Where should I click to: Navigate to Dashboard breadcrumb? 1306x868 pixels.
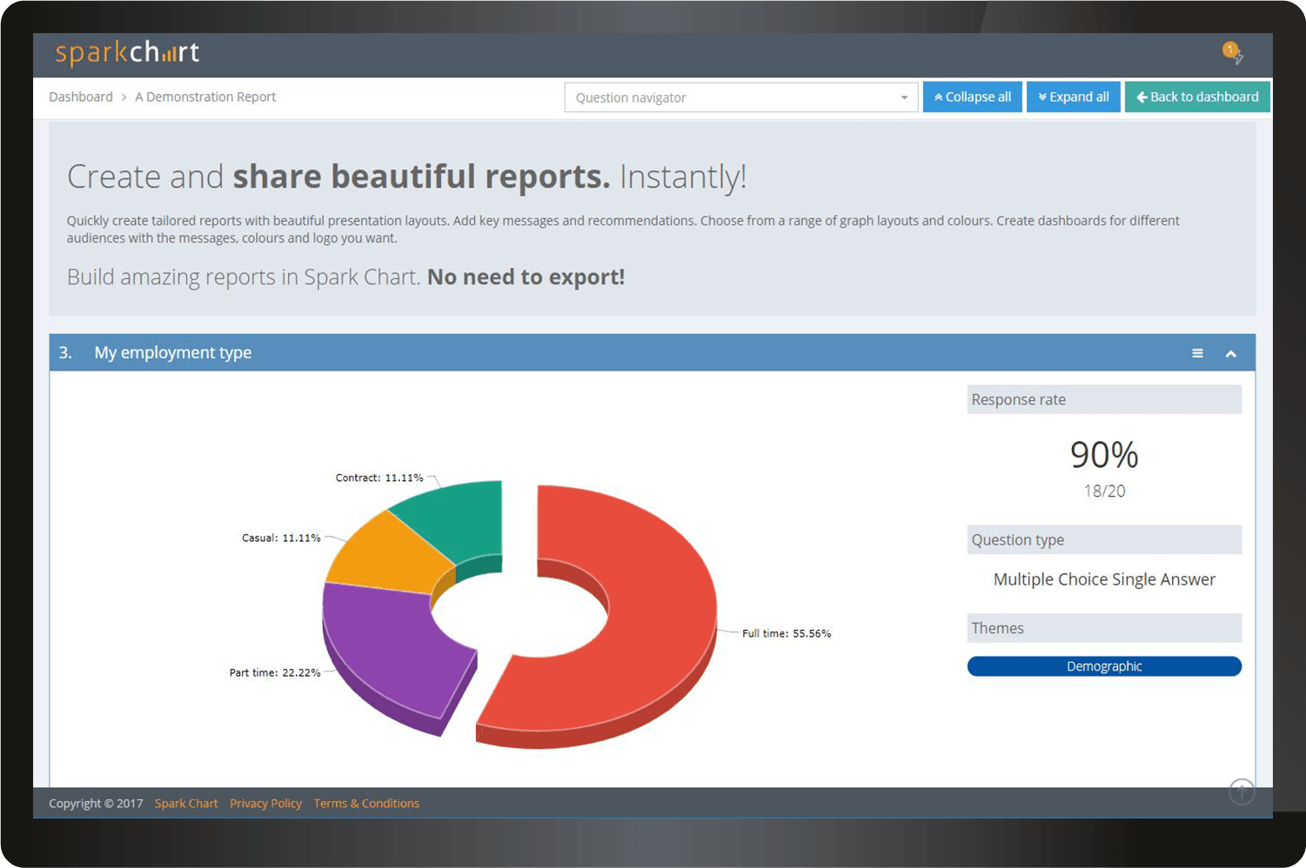[81, 97]
